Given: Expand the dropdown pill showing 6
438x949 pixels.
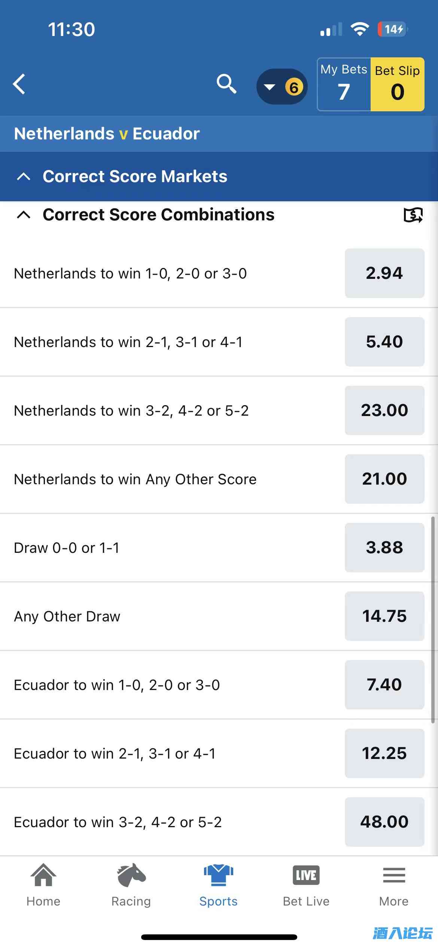Looking at the screenshot, I should [282, 87].
